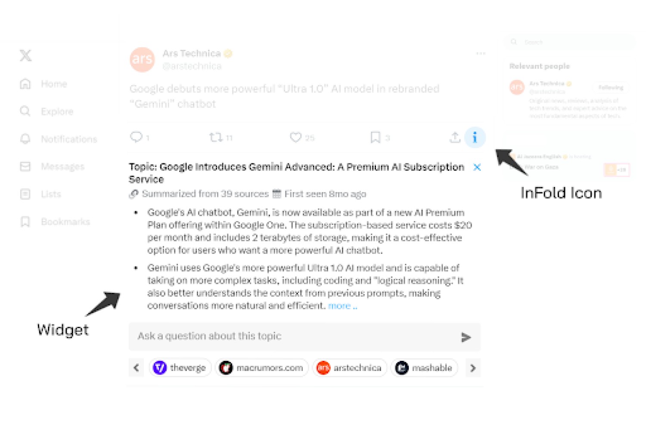
Task: Retweet the Ars Technica post
Action: pyautogui.click(x=216, y=138)
